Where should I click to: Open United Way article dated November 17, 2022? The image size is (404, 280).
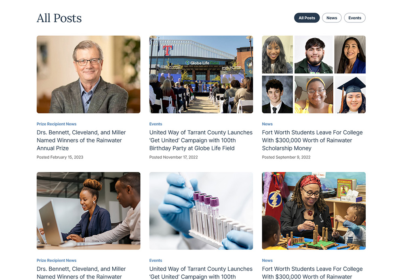[201, 140]
